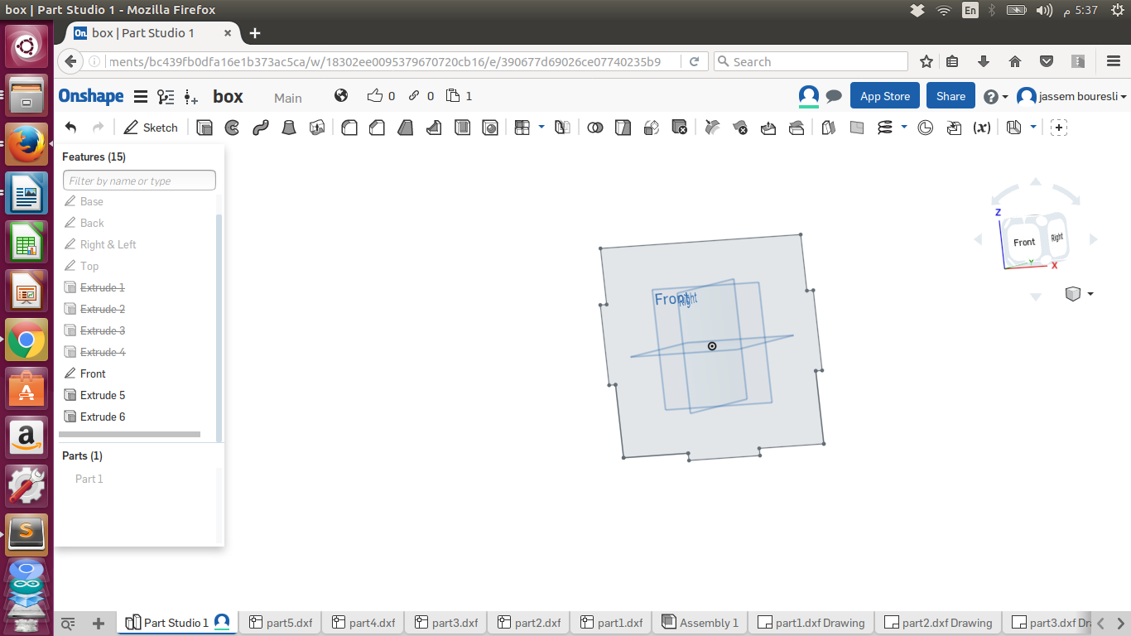Click the Filter by name or type field
Screen dimensions: 1131x636
139,181
